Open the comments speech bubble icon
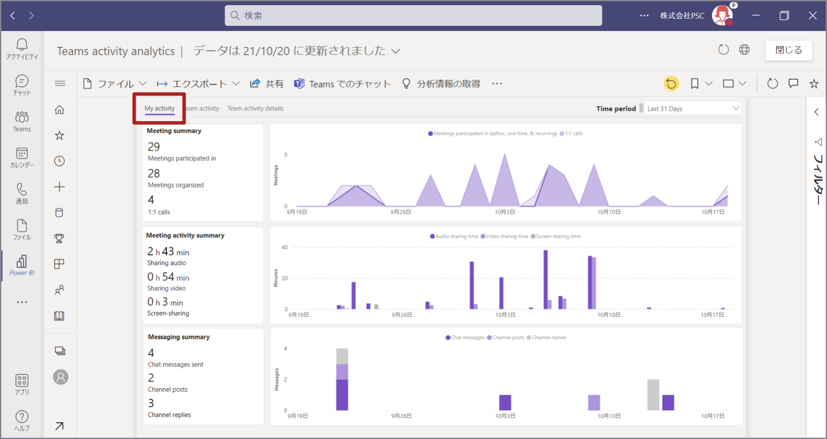The width and height of the screenshot is (827, 439). coord(793,83)
